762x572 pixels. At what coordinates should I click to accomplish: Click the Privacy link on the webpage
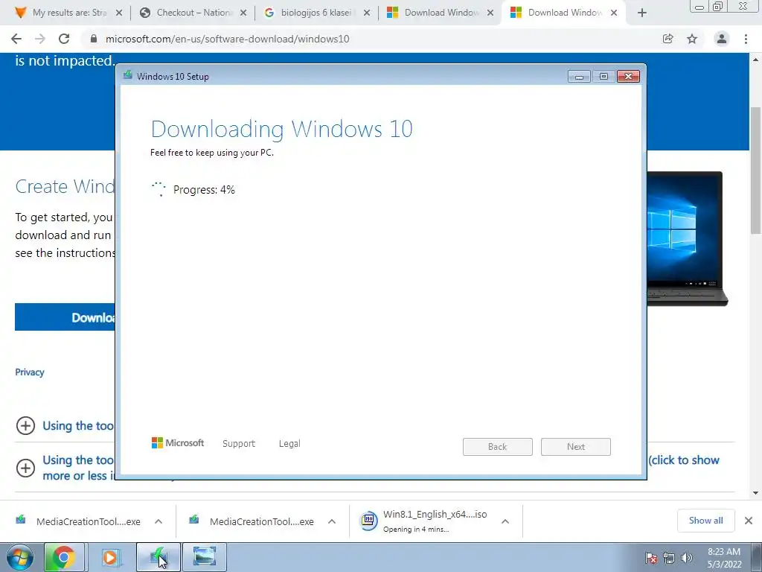tap(30, 372)
